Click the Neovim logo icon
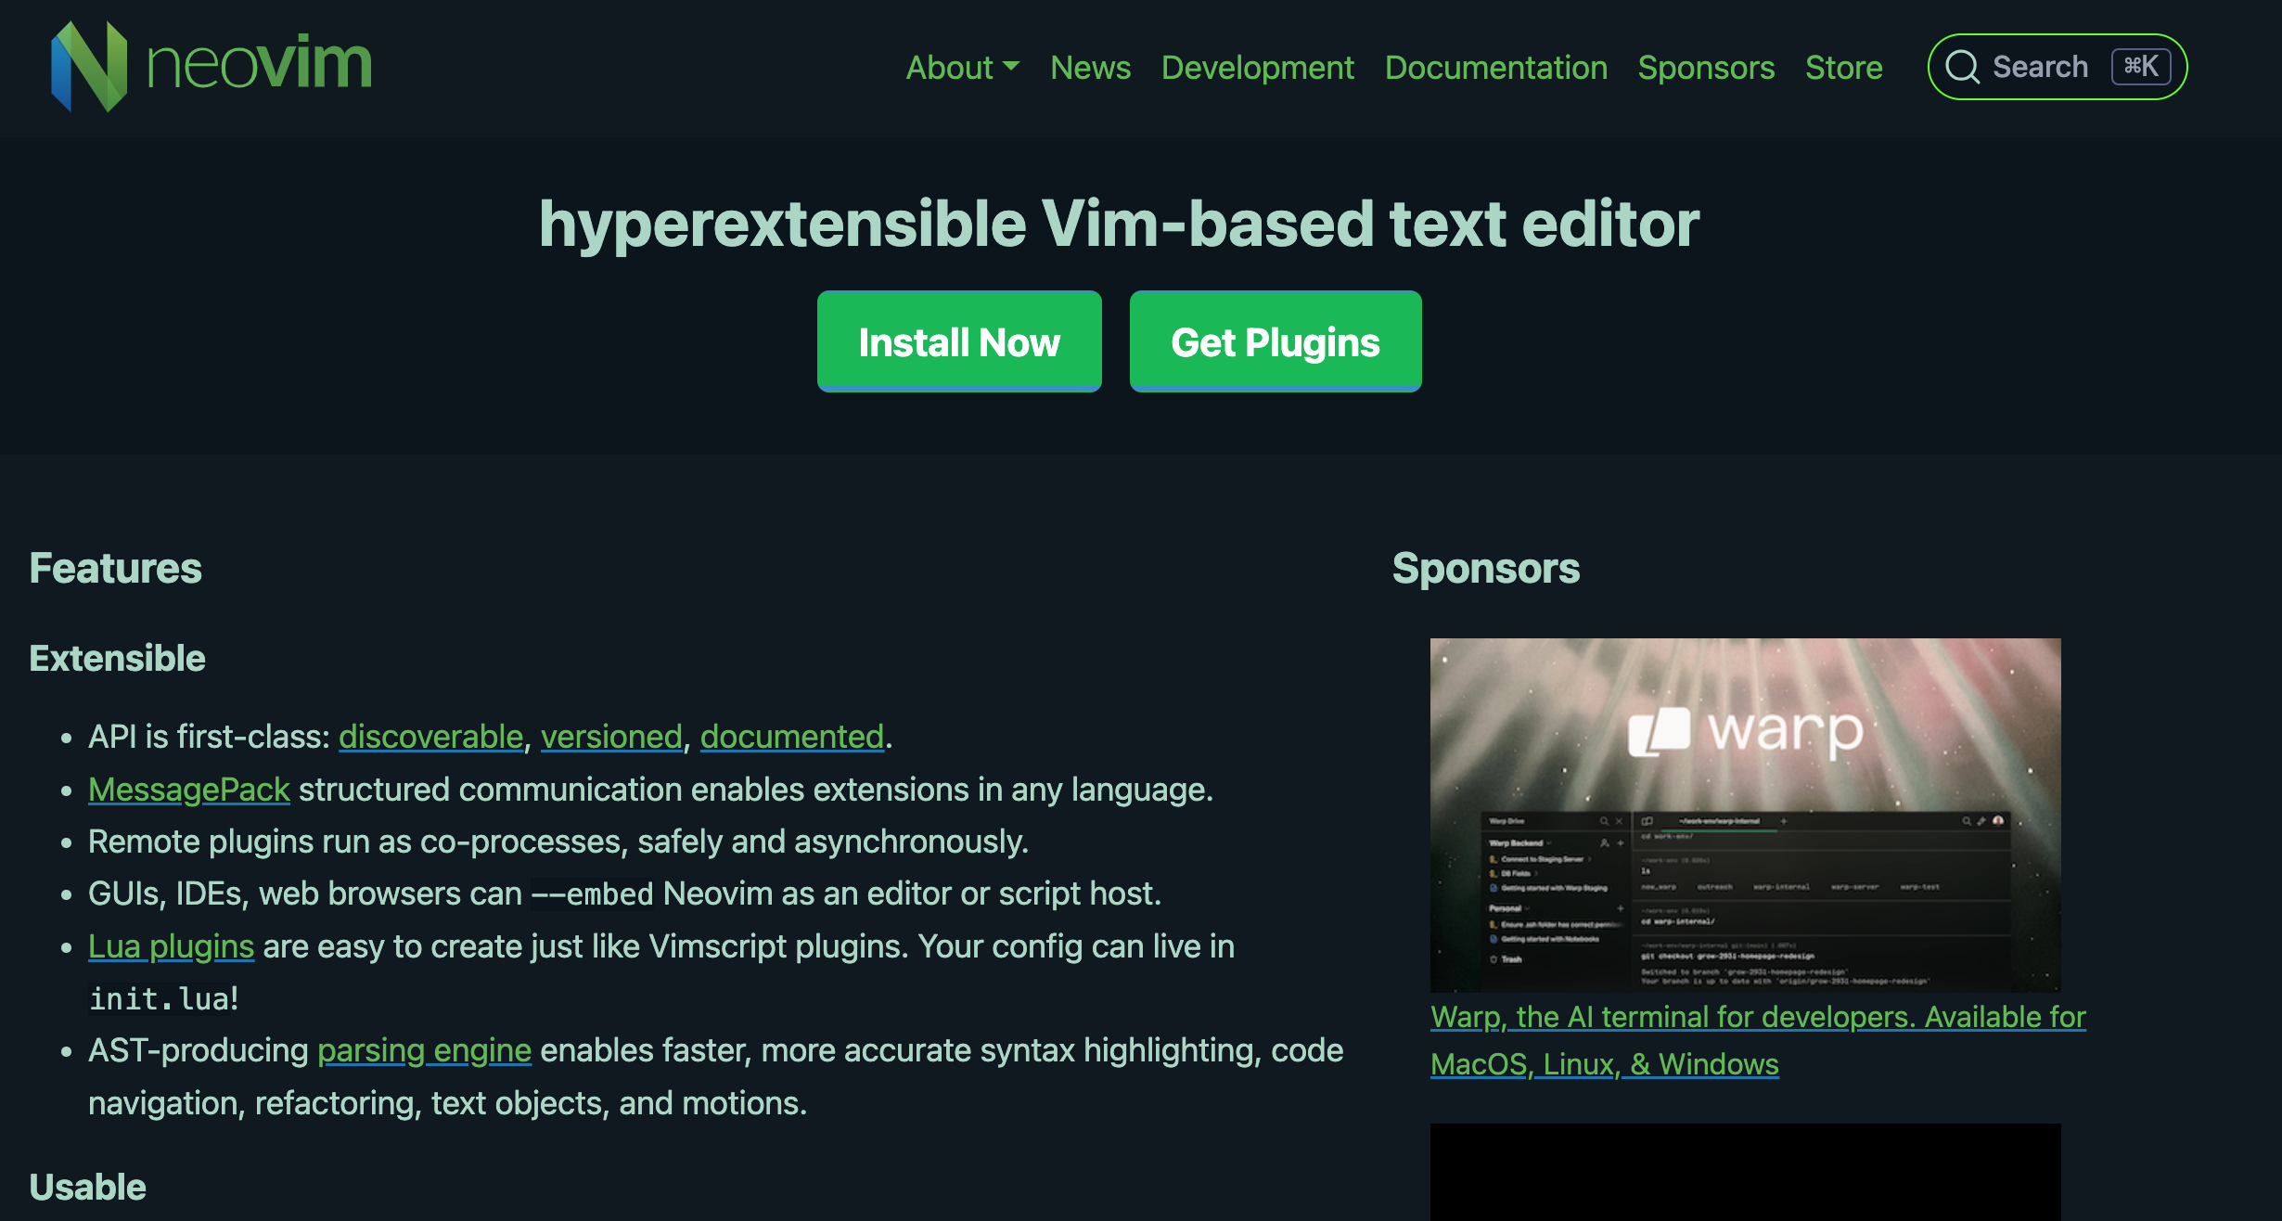 [88, 65]
